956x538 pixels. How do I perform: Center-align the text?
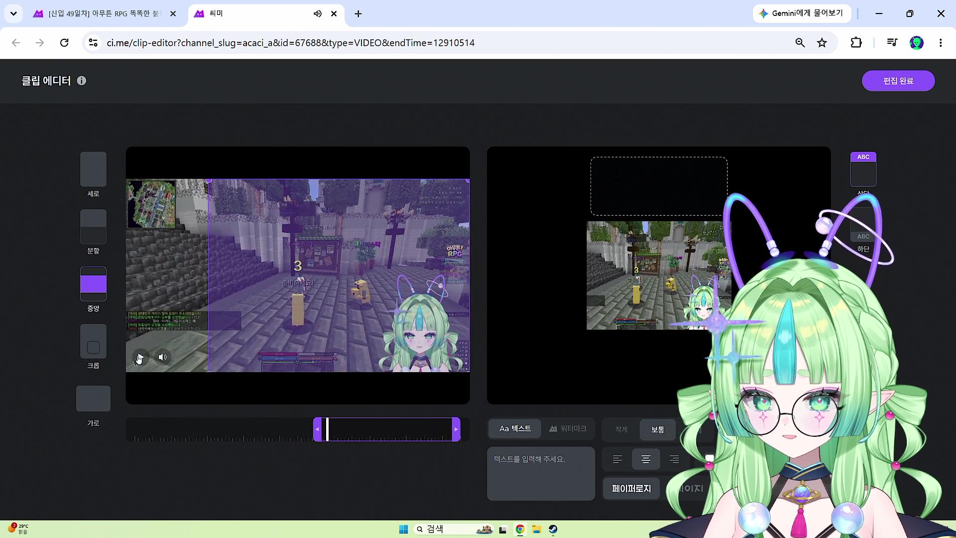pos(646,459)
